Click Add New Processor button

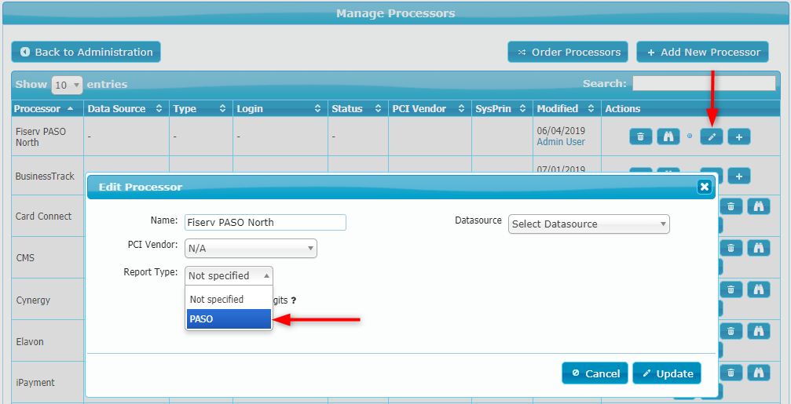(702, 52)
